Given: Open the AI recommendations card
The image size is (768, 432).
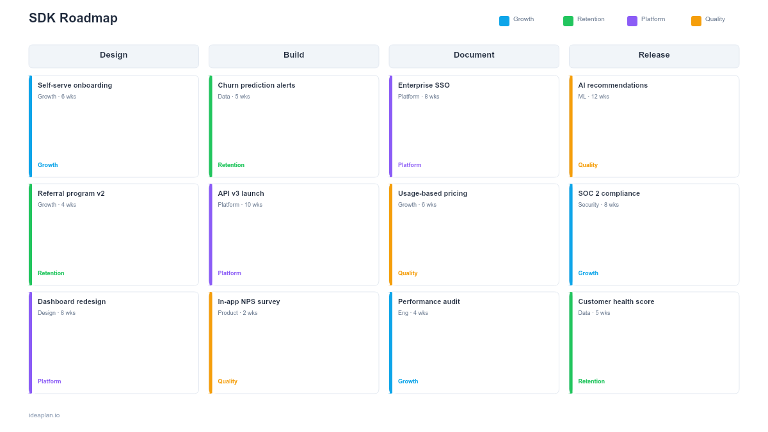Looking at the screenshot, I should [x=653, y=125].
